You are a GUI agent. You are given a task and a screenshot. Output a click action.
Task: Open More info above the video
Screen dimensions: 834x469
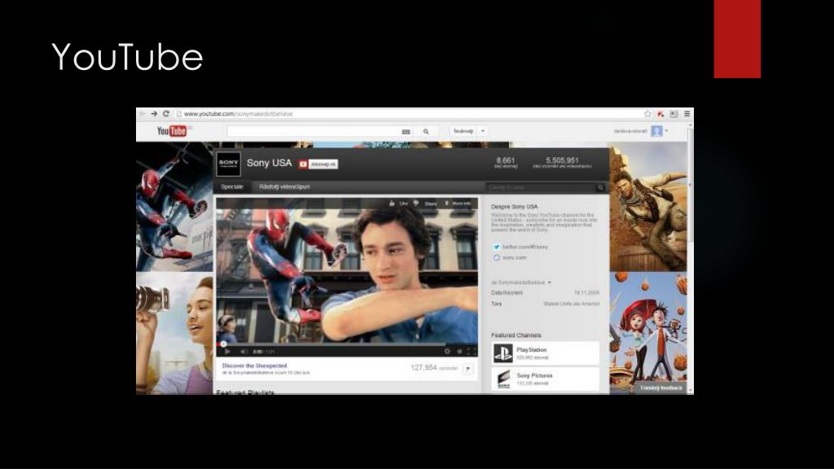[x=458, y=203]
